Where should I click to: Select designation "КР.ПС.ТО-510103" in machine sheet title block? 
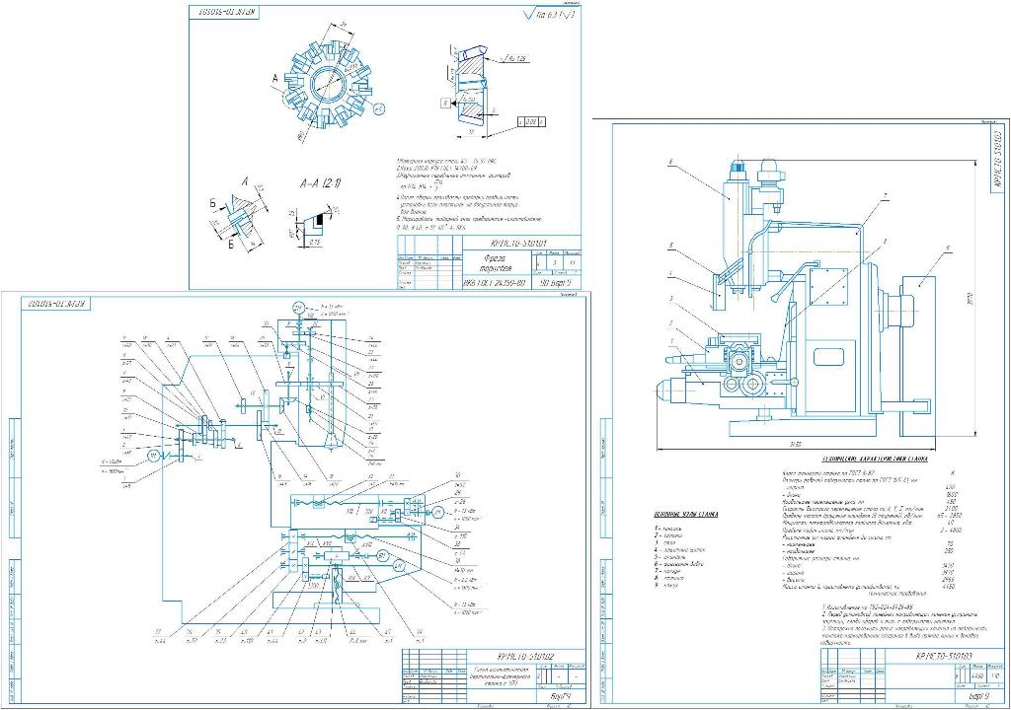[945, 656]
